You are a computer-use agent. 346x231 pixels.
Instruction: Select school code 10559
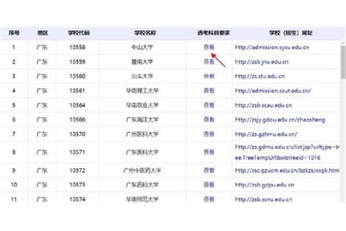click(77, 62)
